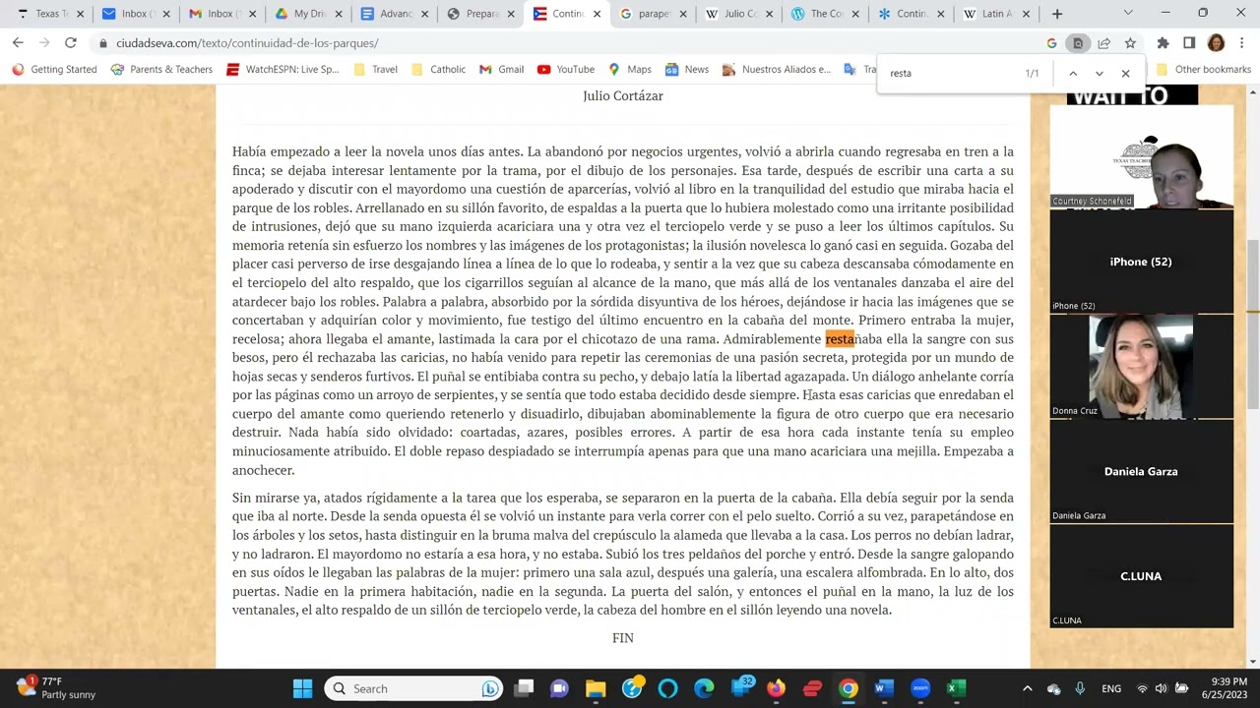The height and width of the screenshot is (708, 1260).
Task: Click the Google Translate icon in address bar
Action: 1051,43
